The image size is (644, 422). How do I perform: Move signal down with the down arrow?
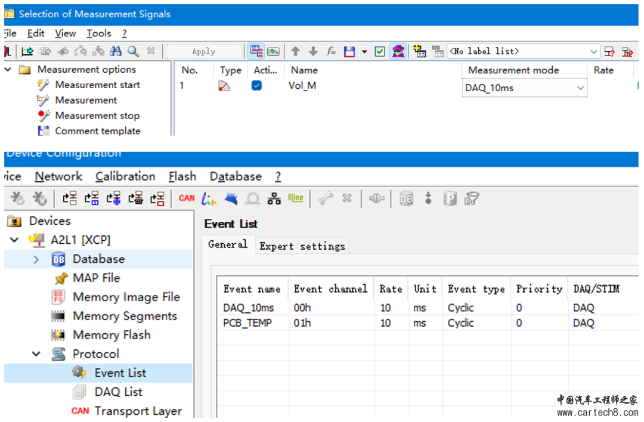313,51
